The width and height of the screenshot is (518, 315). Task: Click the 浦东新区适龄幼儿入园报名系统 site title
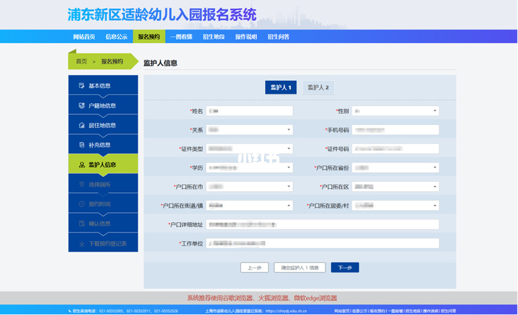[x=162, y=15]
